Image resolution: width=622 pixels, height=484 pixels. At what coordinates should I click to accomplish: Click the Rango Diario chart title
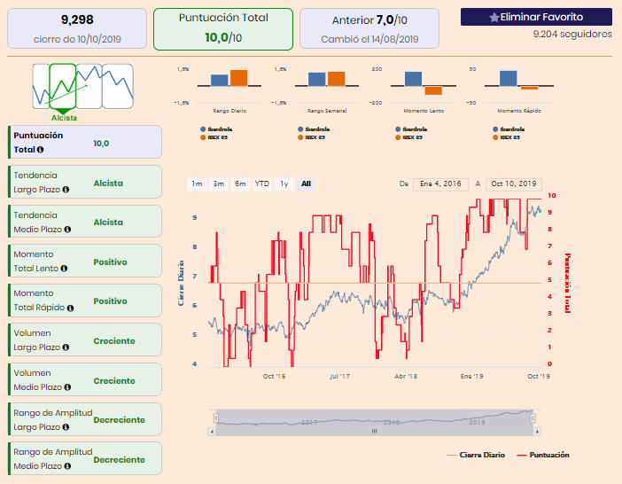(229, 111)
